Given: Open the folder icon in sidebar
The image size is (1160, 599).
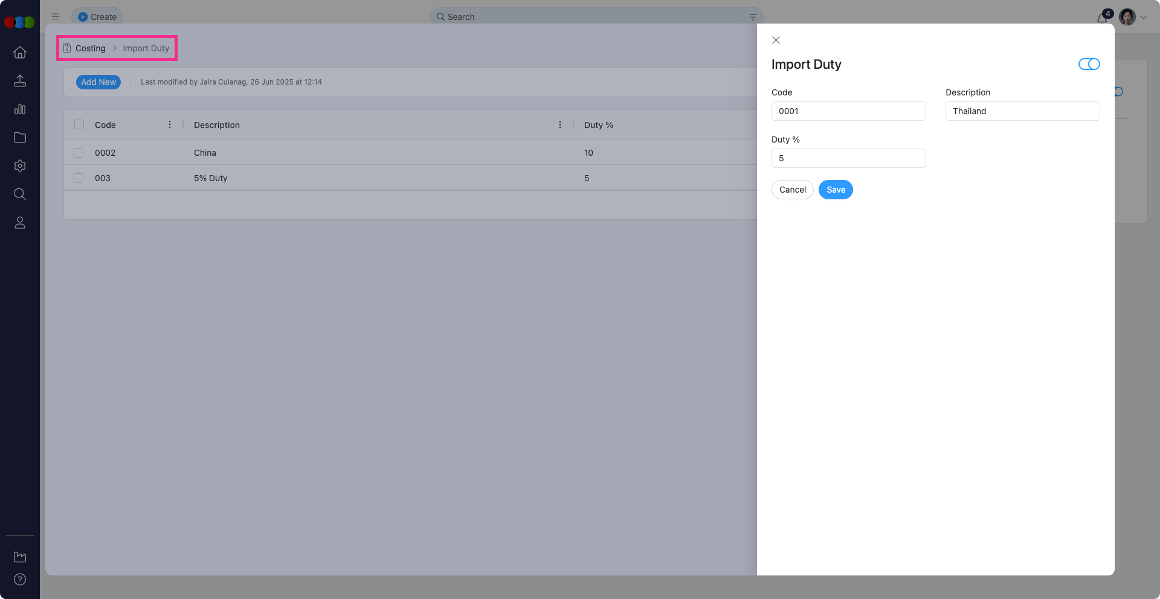Looking at the screenshot, I should [x=20, y=138].
